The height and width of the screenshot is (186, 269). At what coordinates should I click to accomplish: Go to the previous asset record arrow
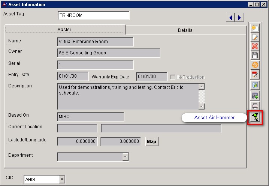coord(230,17)
